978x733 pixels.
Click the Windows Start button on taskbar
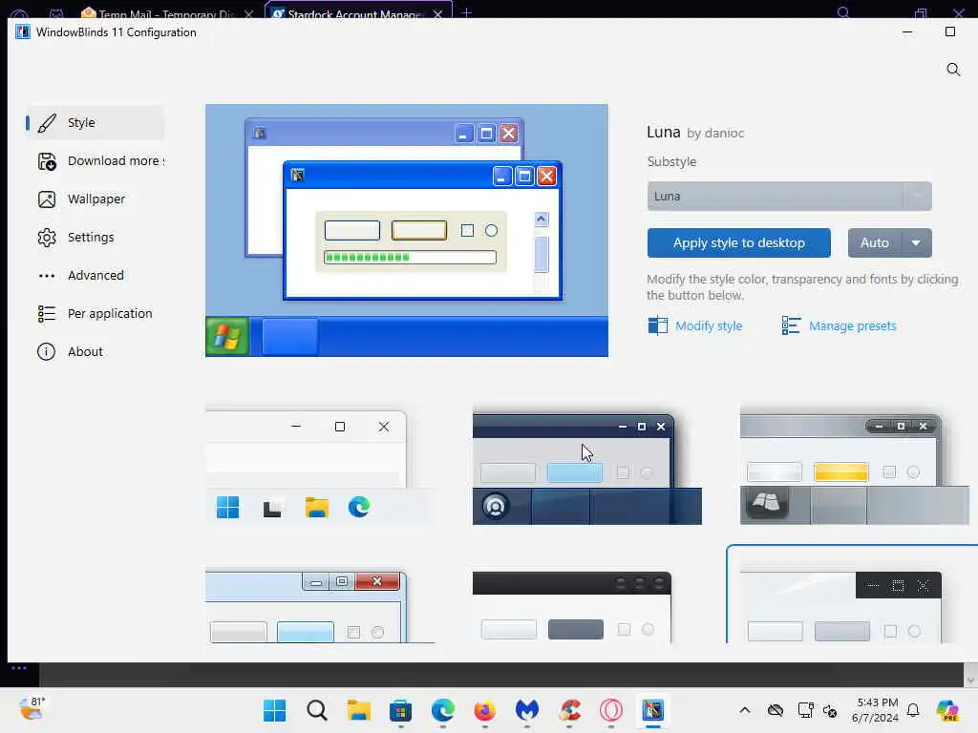274,710
